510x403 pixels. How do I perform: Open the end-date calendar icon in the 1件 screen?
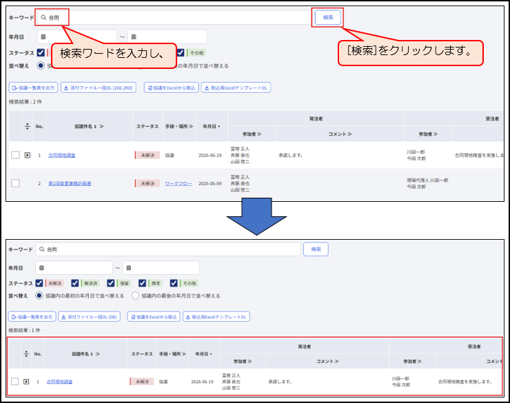coord(128,268)
